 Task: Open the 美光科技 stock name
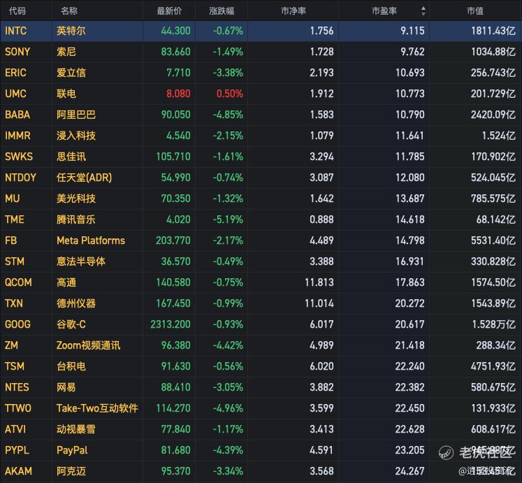click(x=76, y=199)
